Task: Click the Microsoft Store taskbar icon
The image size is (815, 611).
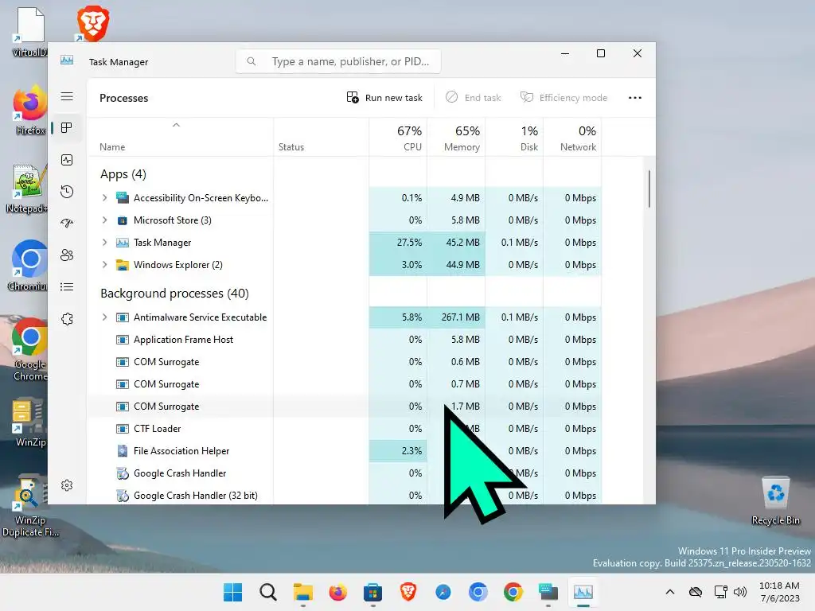Action: [372, 592]
